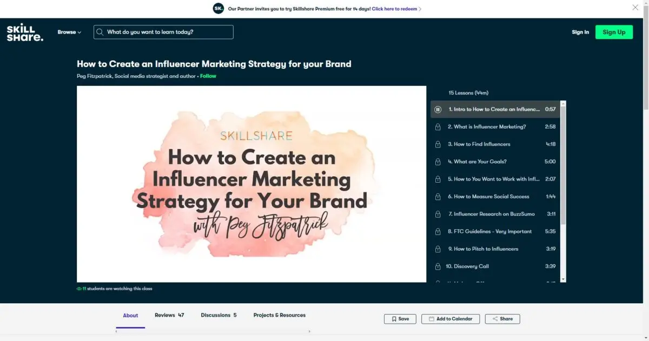This screenshot has height=341, width=649.
Task: Open the Discussions tab
Action: click(218, 315)
